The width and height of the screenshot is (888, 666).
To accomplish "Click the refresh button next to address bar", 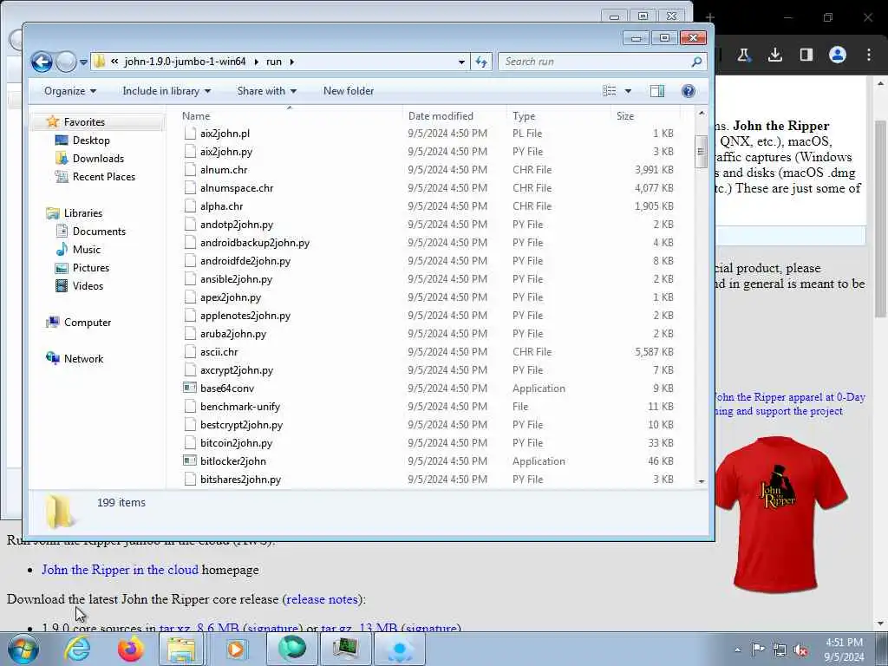I will pos(481,62).
